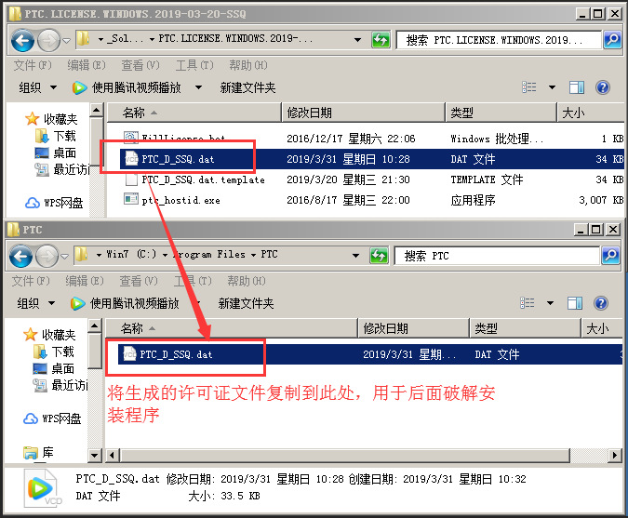Sort by 名称 column in upper window
The height and width of the screenshot is (518, 628).
click(194, 113)
